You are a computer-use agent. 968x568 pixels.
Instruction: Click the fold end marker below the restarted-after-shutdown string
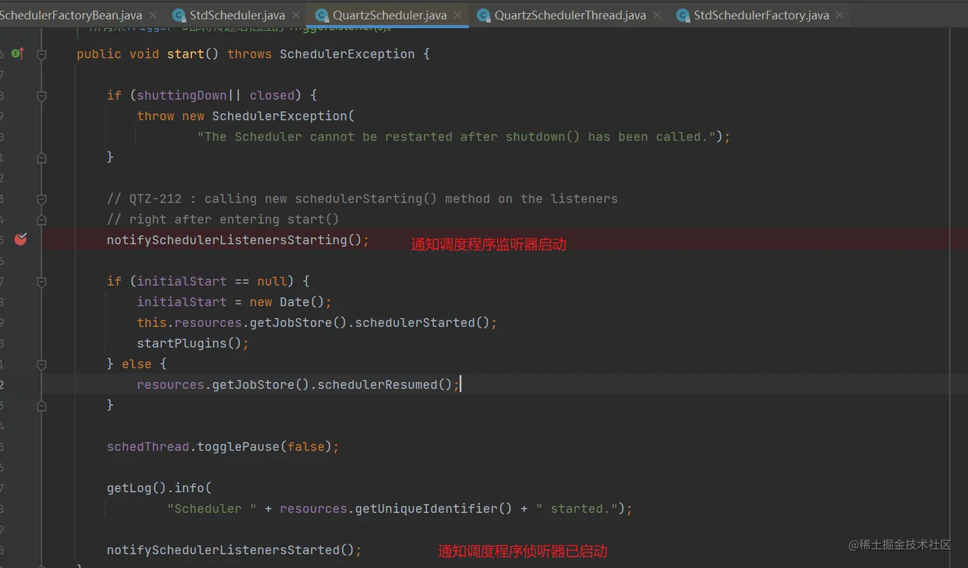(42, 157)
